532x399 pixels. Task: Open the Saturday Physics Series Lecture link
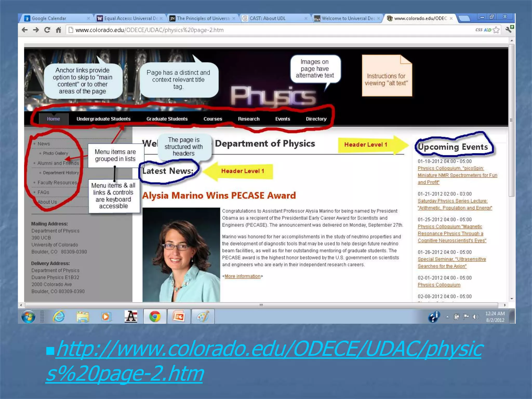pos(455,204)
